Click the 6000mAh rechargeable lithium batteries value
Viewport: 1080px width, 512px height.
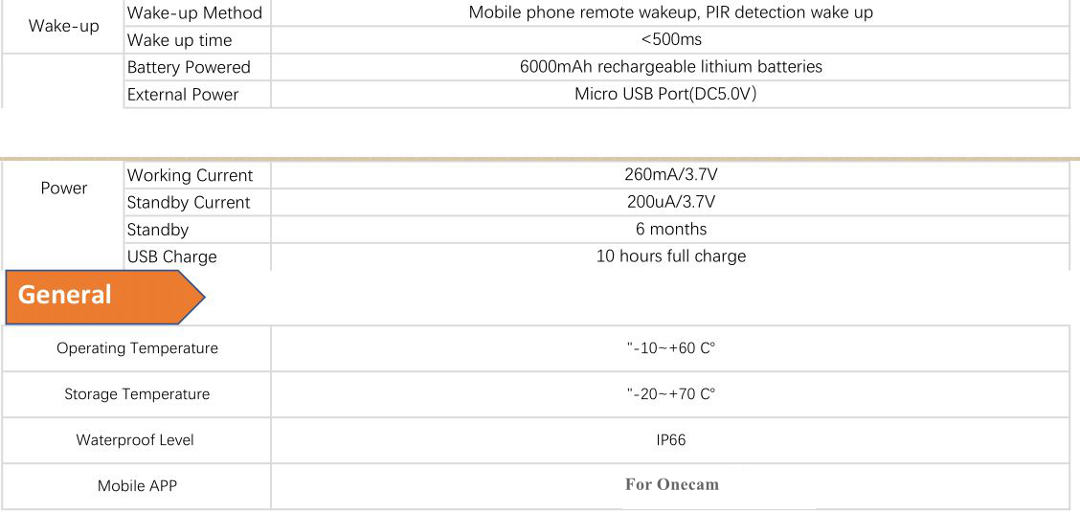pos(670,67)
